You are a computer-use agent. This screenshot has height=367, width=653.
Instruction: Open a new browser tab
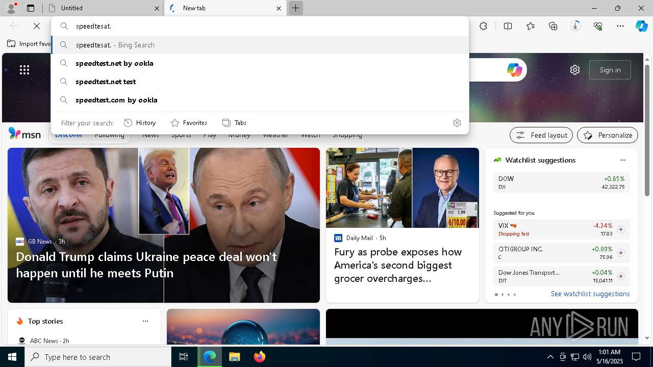(x=295, y=8)
